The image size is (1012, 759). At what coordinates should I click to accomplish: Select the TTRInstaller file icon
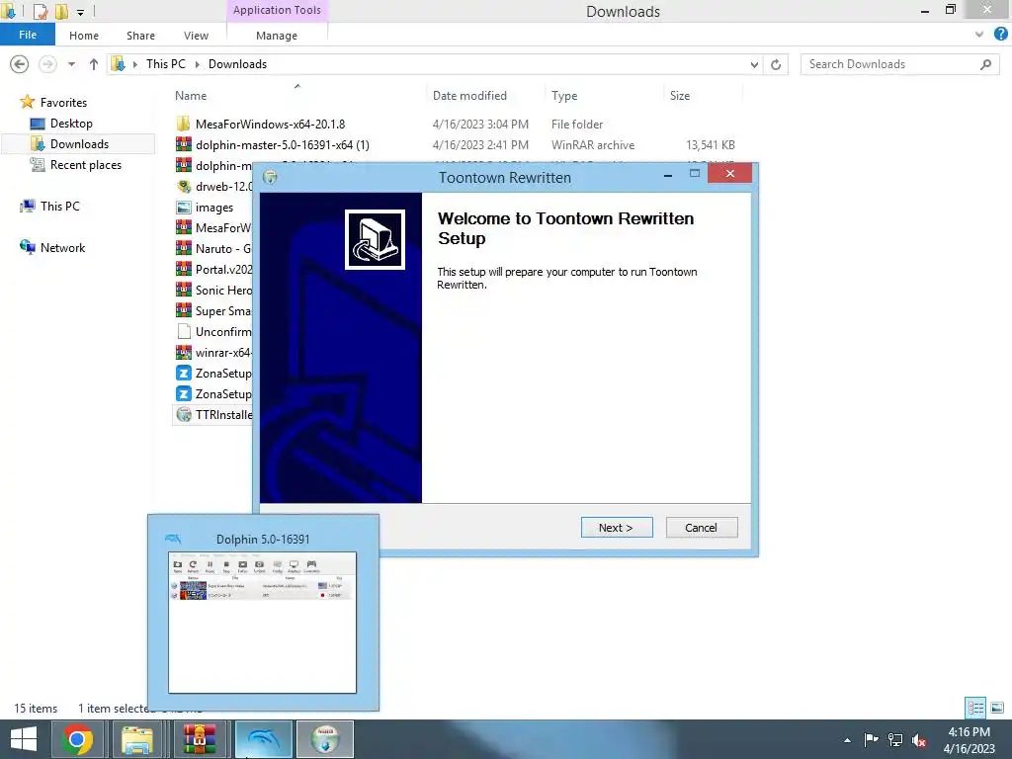point(184,414)
